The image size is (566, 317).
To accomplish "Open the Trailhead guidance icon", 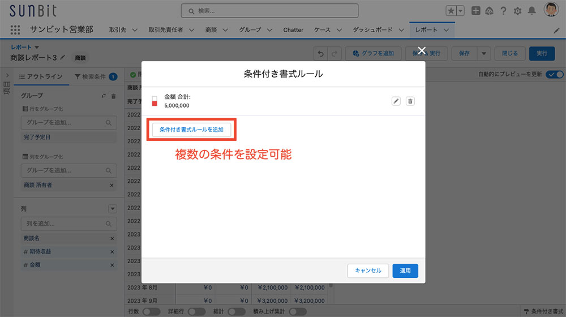I will (x=489, y=11).
